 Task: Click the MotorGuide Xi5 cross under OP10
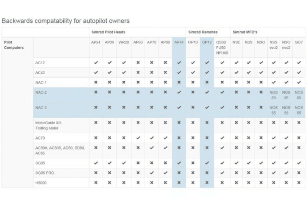[x=193, y=123]
